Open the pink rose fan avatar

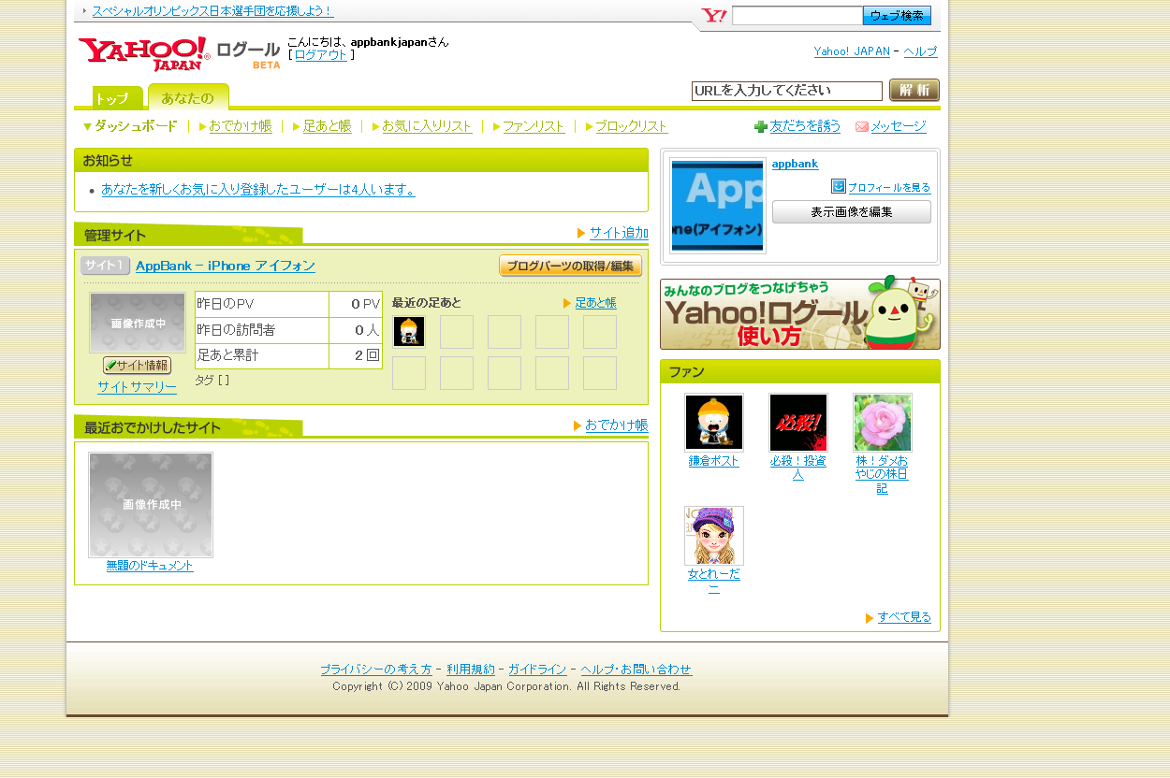tap(883, 423)
